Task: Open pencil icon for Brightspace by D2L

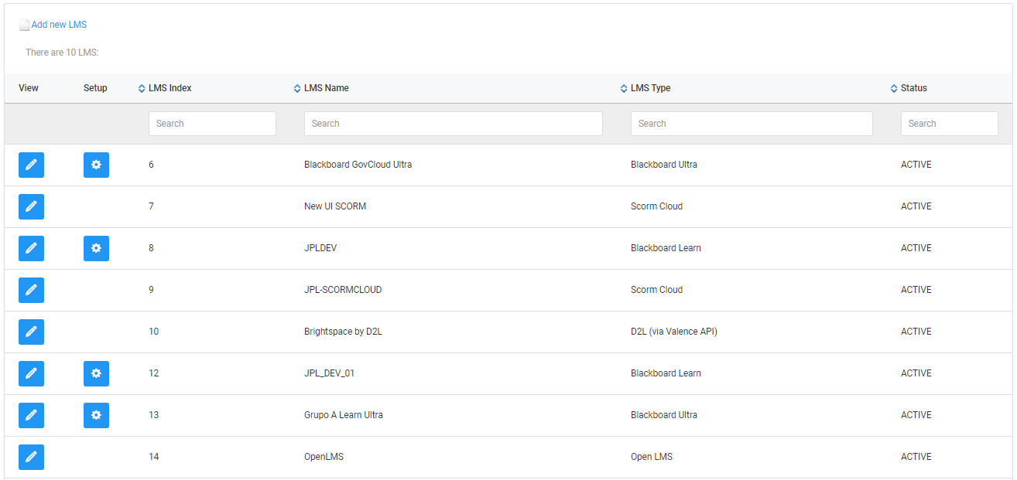Action: pos(31,332)
